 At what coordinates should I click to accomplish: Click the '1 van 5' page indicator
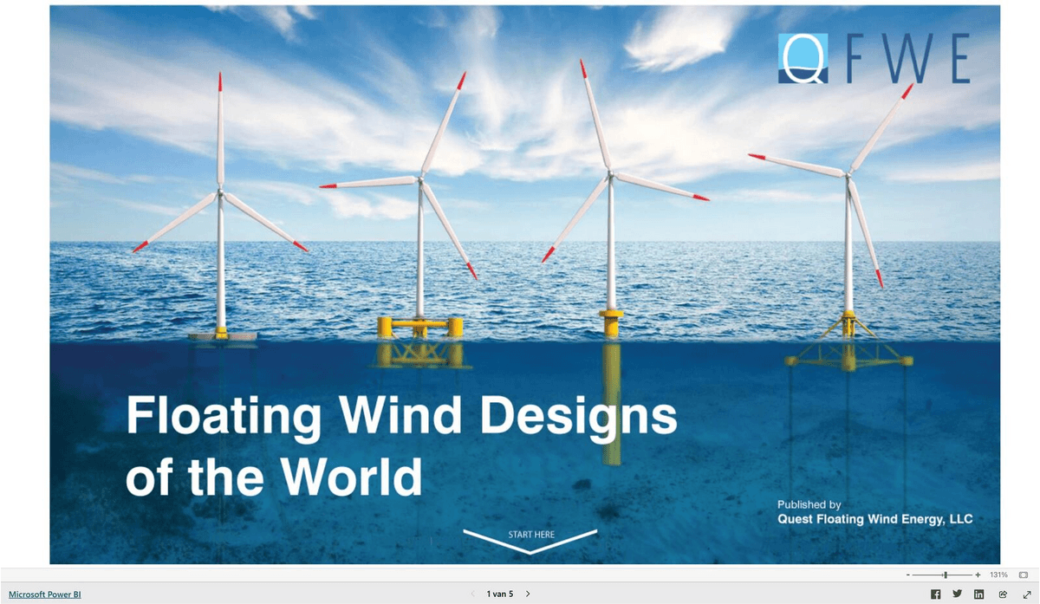click(500, 594)
